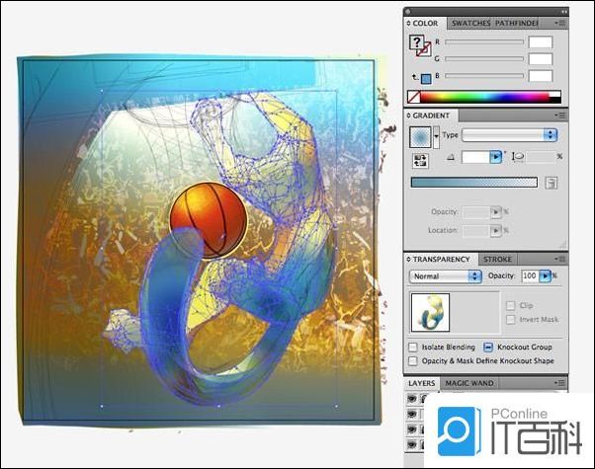595x469 pixels.
Task: Select the Gradient tab
Action: [431, 116]
